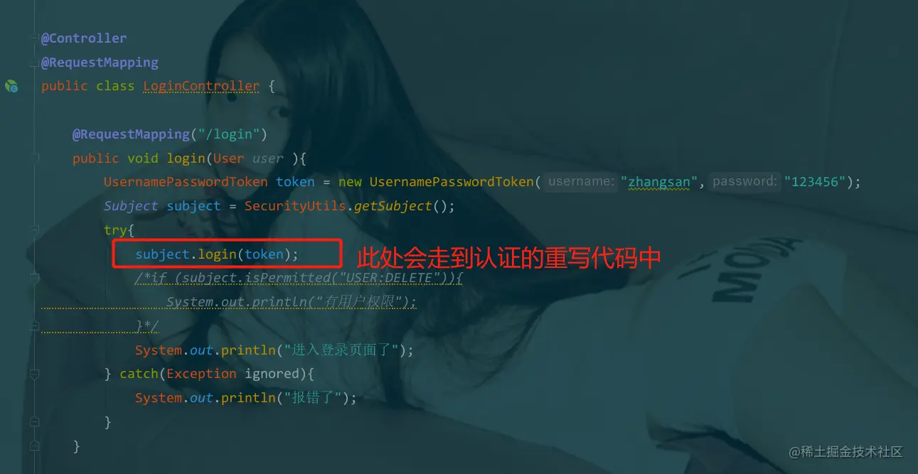Collapse fold marker at catch line

(x=34, y=374)
